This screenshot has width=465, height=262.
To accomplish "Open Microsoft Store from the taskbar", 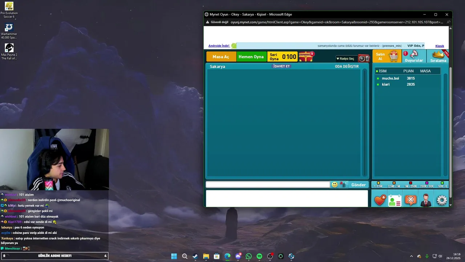I will [217, 256].
